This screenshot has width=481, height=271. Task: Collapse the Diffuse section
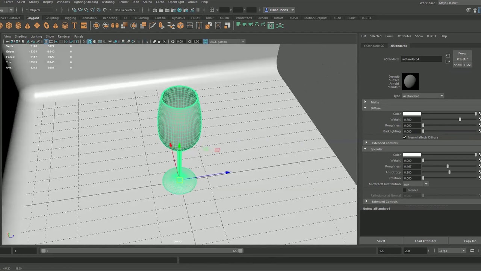365,108
